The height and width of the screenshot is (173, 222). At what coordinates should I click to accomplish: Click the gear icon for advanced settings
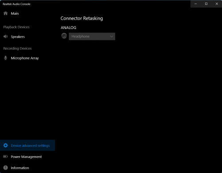5,145
